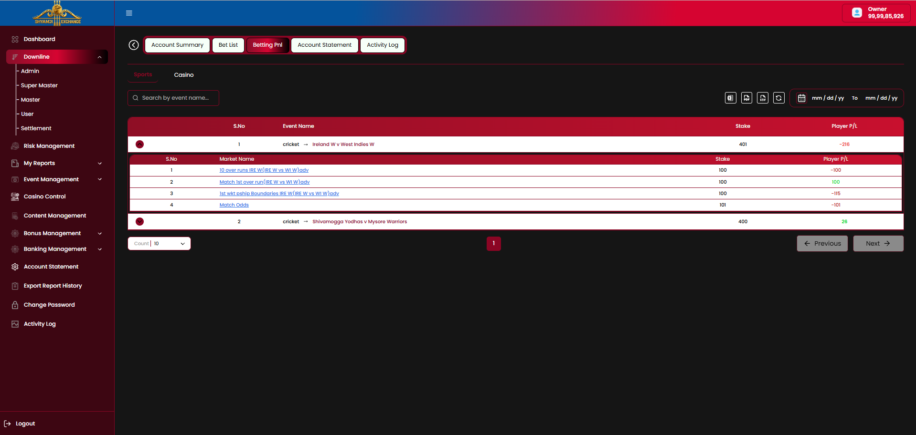This screenshot has height=435, width=916.
Task: Open User under Downline
Action: (x=27, y=114)
